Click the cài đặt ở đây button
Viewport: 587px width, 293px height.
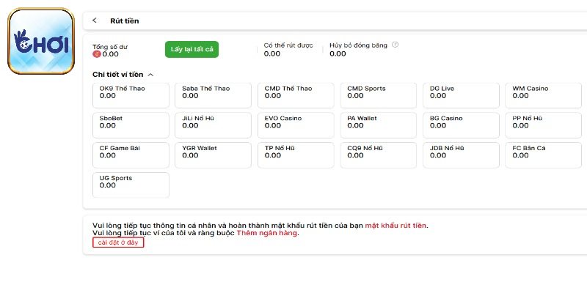117,242
